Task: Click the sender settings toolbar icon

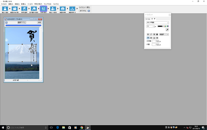Action: [x=53, y=9]
